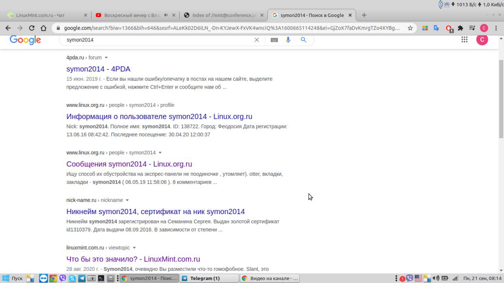This screenshot has width=504, height=283.
Task: Launch Telegram from taskbar quick launch
Action: click(x=82, y=278)
